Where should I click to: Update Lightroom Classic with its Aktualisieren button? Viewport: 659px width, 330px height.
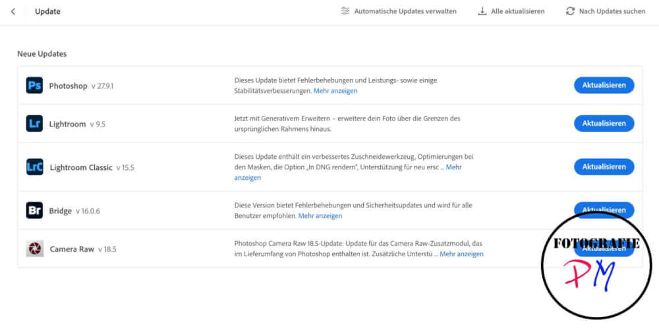[x=604, y=167]
